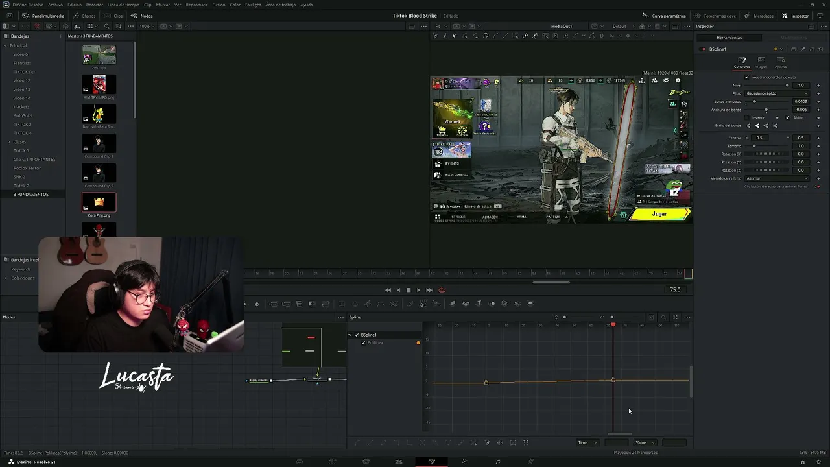The height and width of the screenshot is (467, 830).
Task: Toggle the Nodos panel button
Action: point(142,16)
